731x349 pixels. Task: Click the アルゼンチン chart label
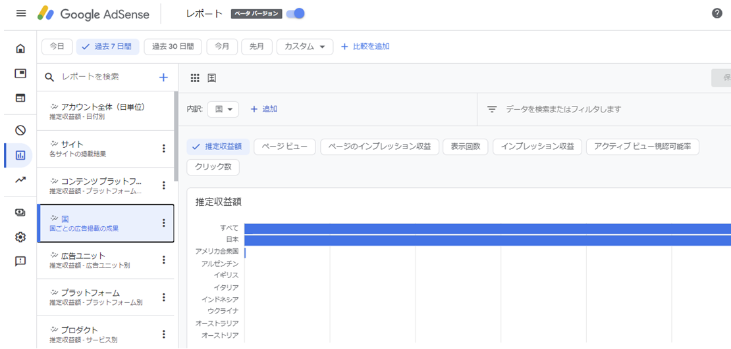(x=220, y=264)
